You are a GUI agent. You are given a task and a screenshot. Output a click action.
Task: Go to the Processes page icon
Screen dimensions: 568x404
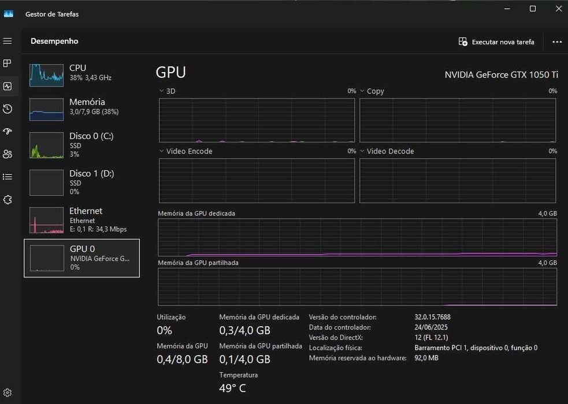8,63
